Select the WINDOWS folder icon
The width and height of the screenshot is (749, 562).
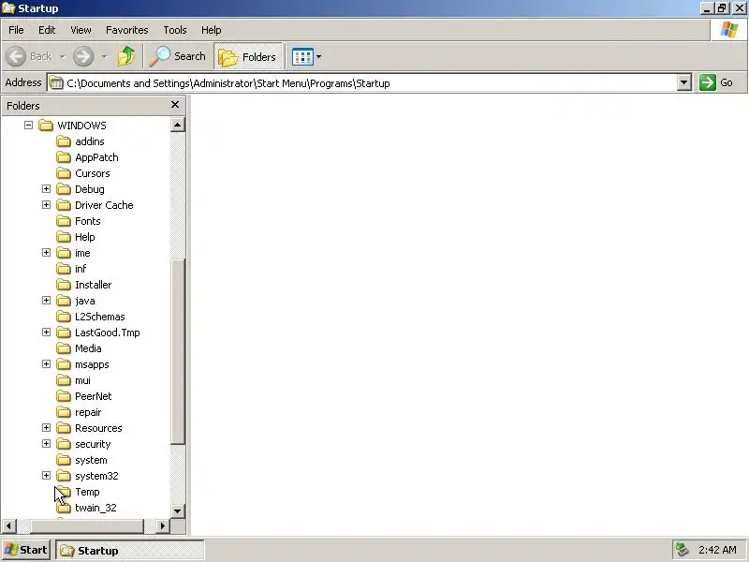tap(46, 126)
